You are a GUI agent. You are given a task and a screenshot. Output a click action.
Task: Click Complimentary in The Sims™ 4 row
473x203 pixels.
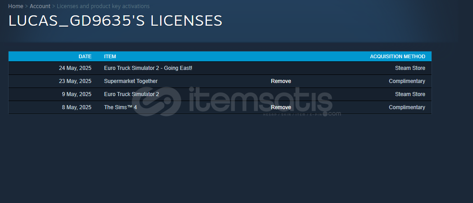(407, 107)
